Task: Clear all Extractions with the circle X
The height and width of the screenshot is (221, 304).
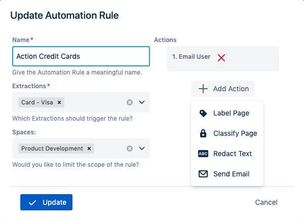Action: pos(130,102)
